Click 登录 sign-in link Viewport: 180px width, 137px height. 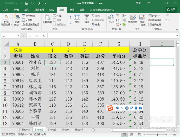[x=138, y=3]
